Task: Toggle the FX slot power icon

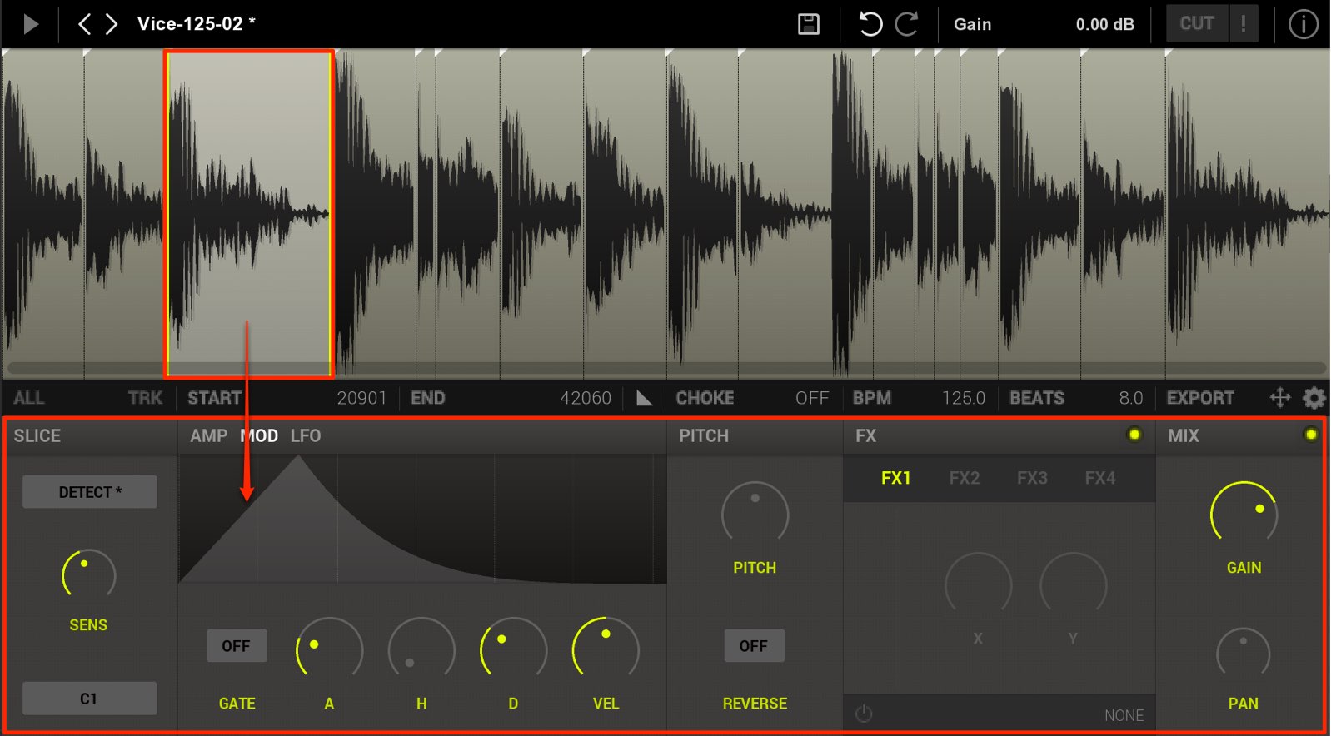Action: click(864, 714)
